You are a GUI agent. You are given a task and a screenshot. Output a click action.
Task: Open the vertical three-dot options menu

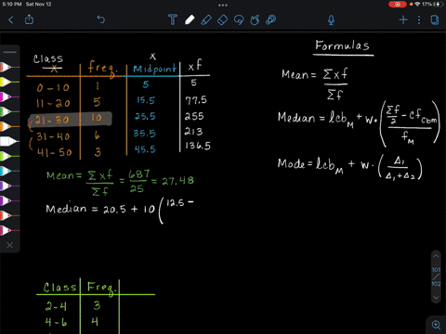pyautogui.click(x=419, y=20)
